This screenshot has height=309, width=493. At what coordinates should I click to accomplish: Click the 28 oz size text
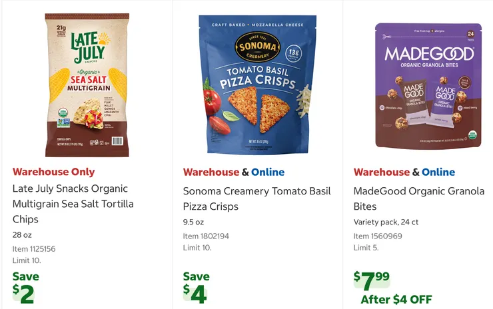22,234
